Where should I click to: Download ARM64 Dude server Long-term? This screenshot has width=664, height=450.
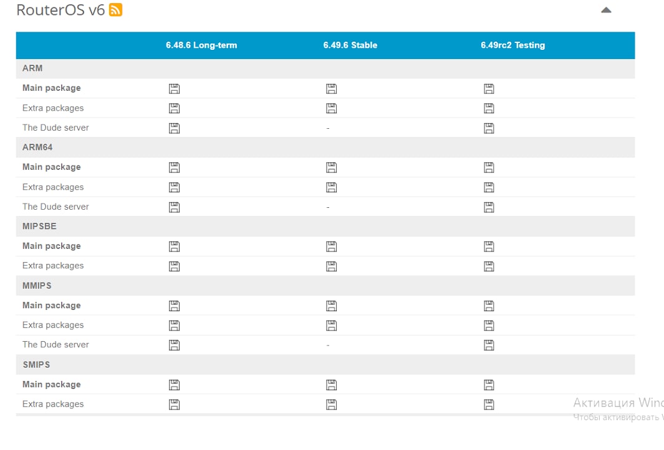pyautogui.click(x=174, y=207)
